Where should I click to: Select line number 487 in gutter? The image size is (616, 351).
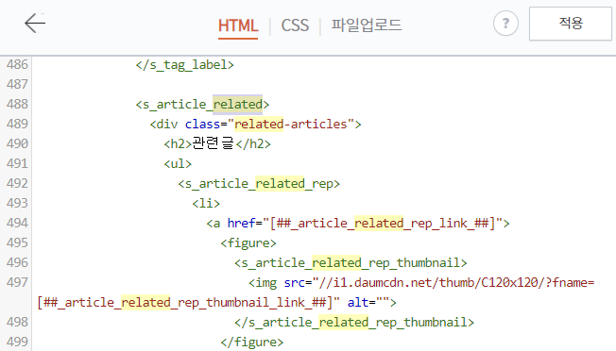tap(17, 84)
